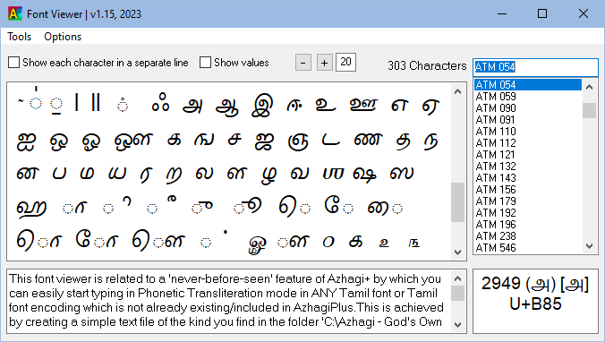Click the Tamil letter இ in the grid

[x=262, y=105]
